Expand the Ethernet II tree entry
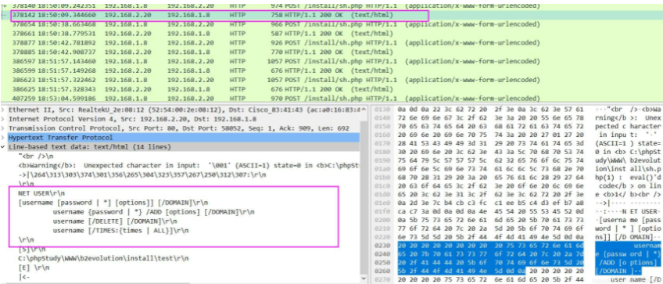 point(3,110)
